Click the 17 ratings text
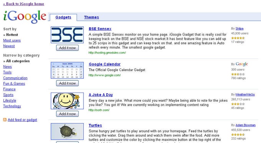The width and height of the screenshot is (261, 143). point(238,42)
